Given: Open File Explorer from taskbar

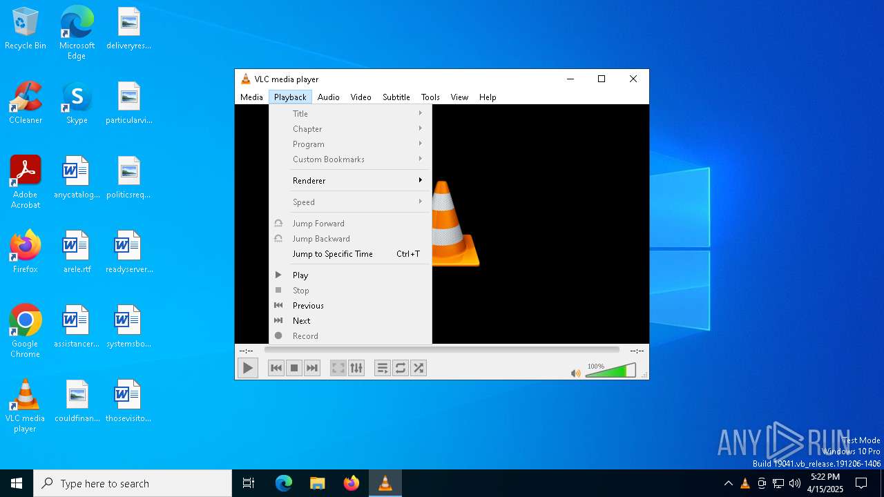Looking at the screenshot, I should point(317,483).
